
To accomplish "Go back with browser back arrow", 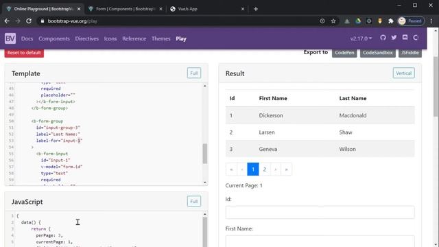I will pos(7,21).
